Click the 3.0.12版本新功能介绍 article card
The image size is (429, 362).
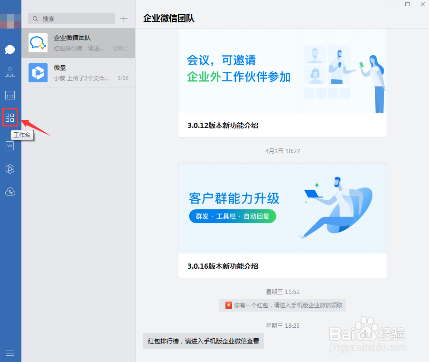tap(282, 125)
